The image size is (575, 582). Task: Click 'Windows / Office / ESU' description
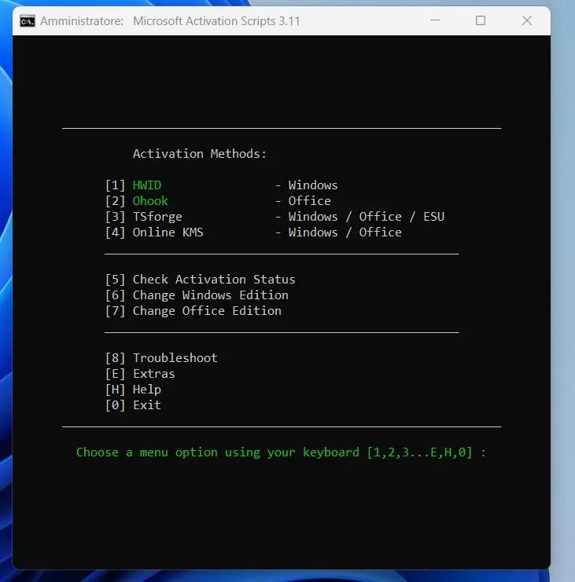pos(366,217)
